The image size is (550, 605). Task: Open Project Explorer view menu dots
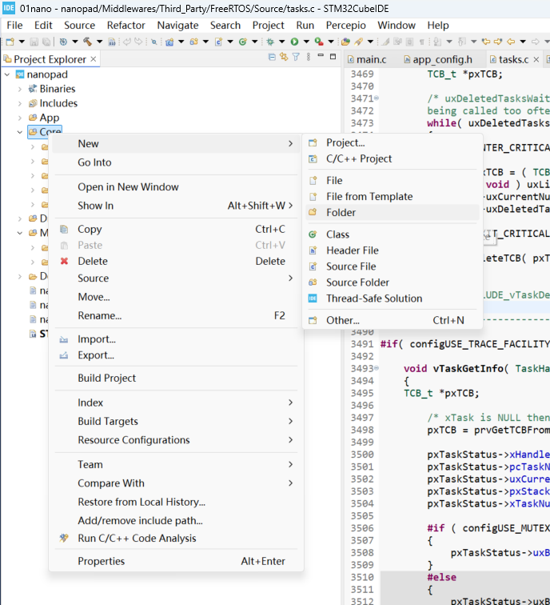(x=309, y=57)
